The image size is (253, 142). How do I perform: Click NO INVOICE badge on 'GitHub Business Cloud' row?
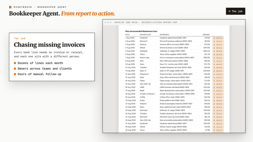(218, 48)
